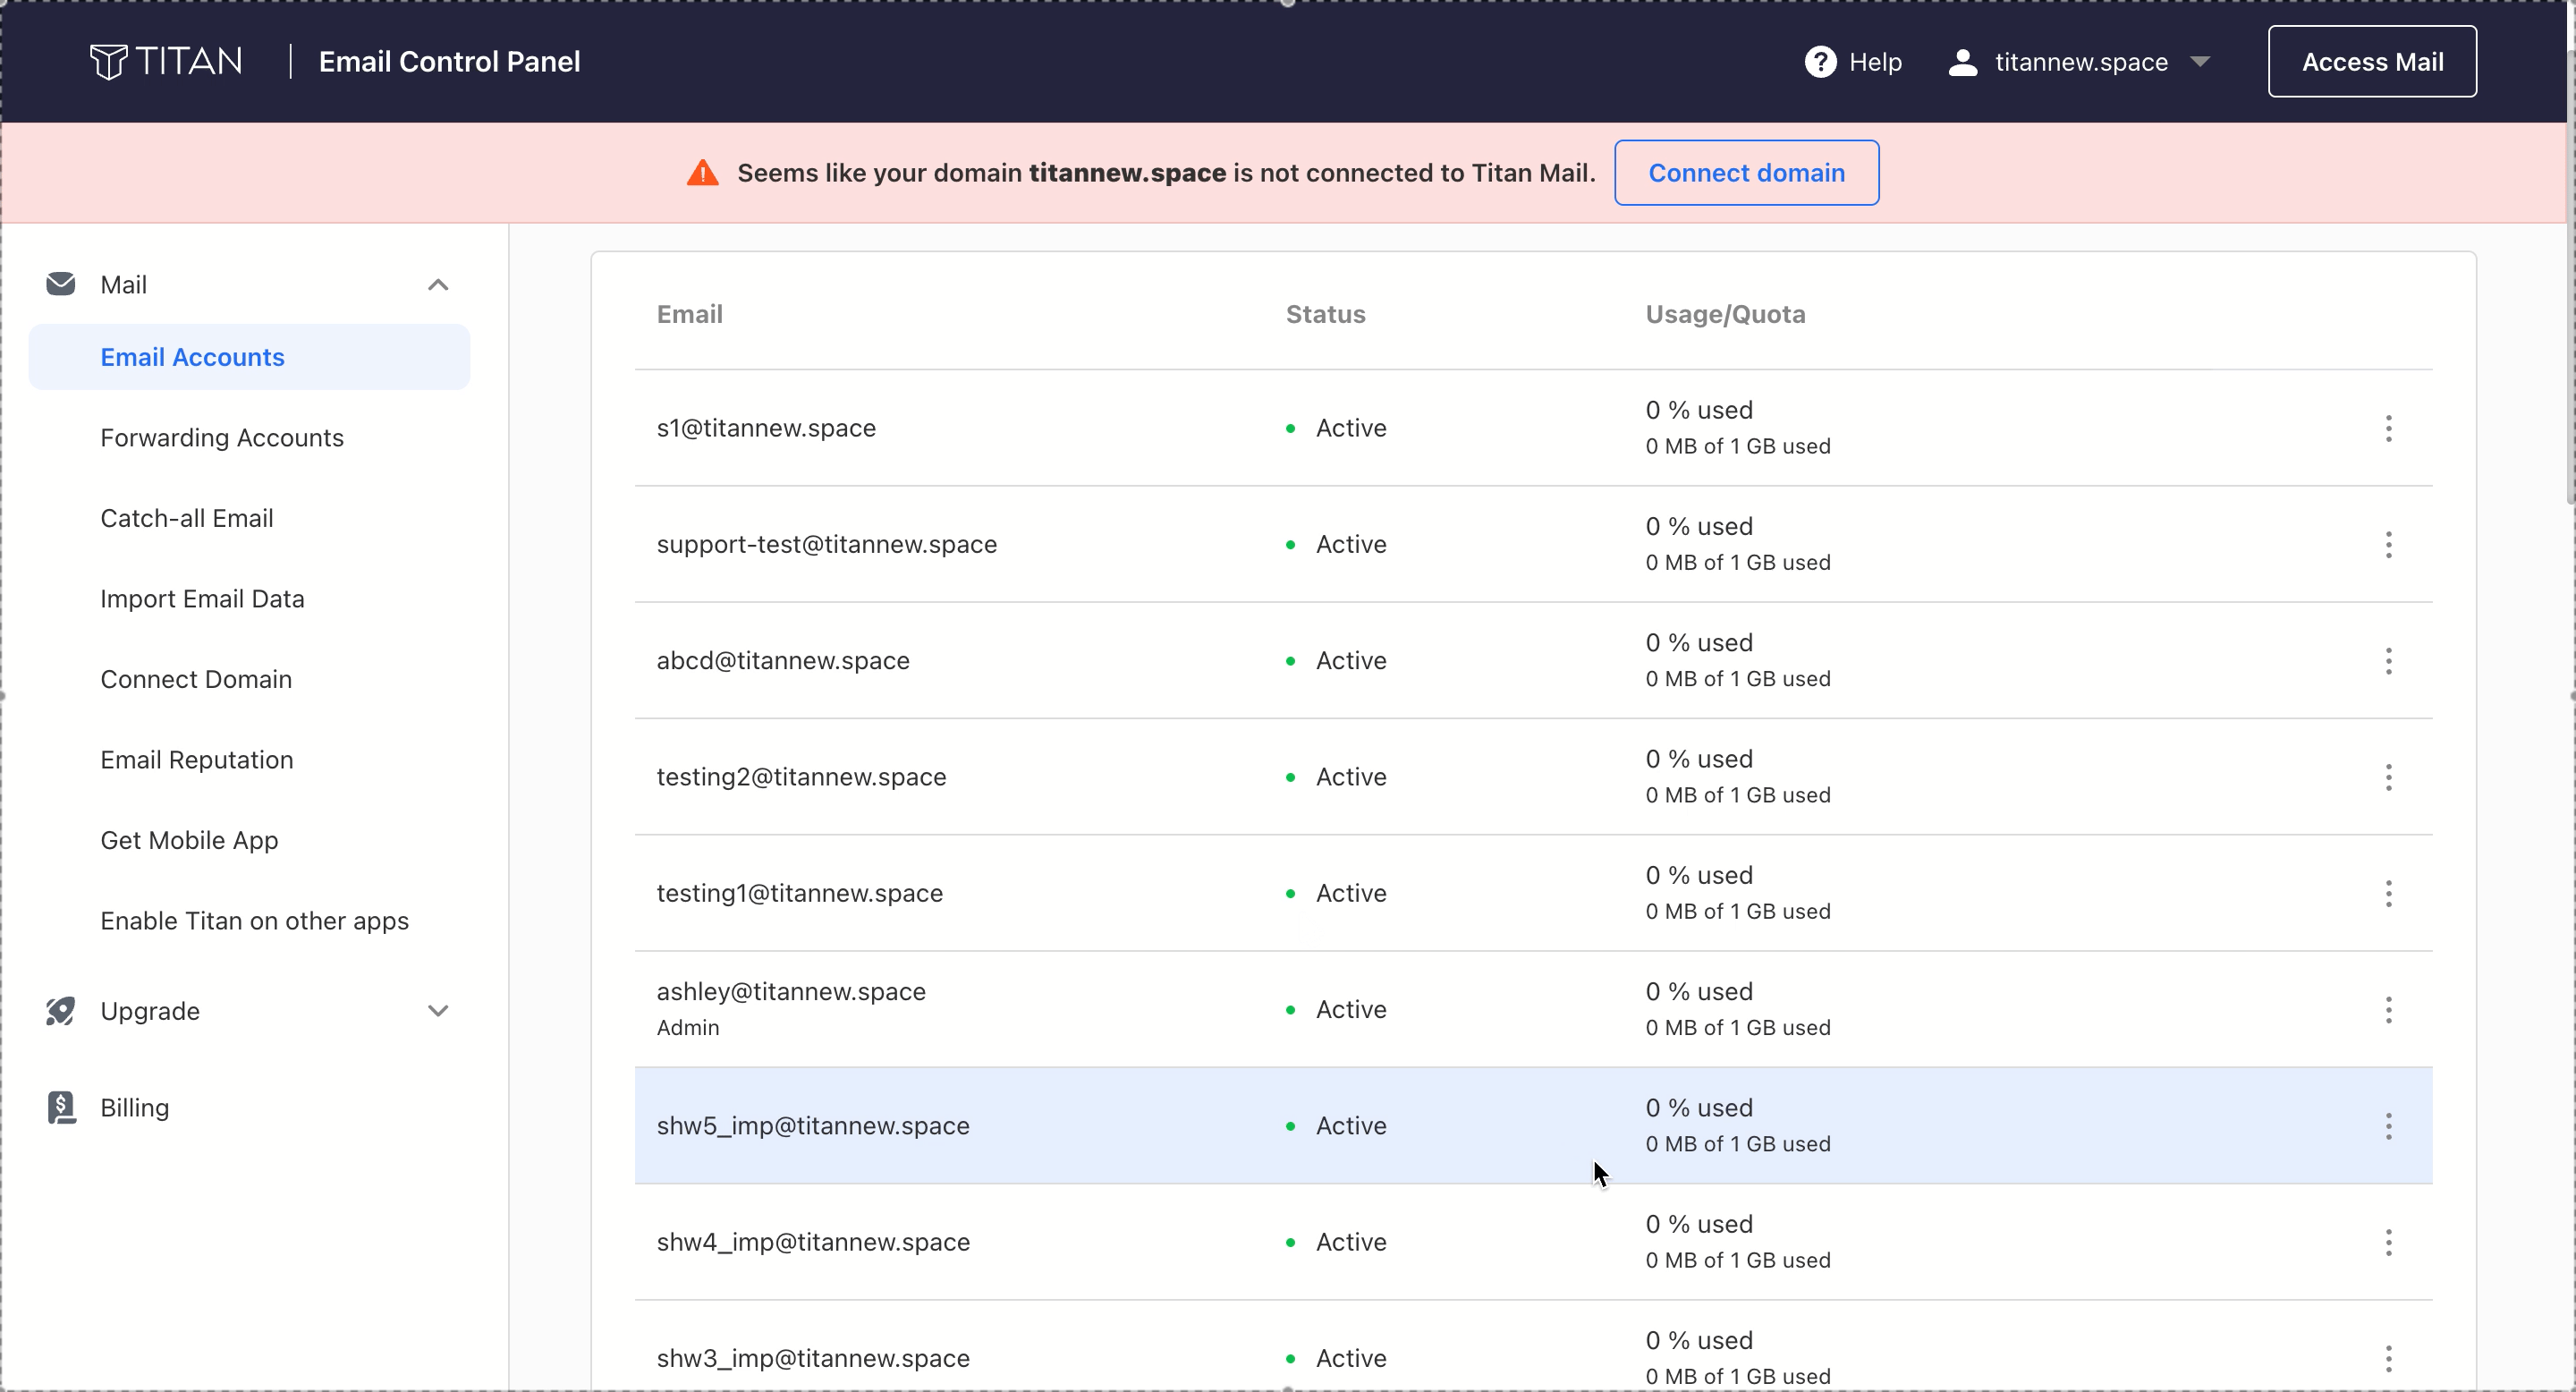This screenshot has width=2576, height=1392.
Task: Click the Upgrade sidebar label
Action: [x=150, y=1011]
